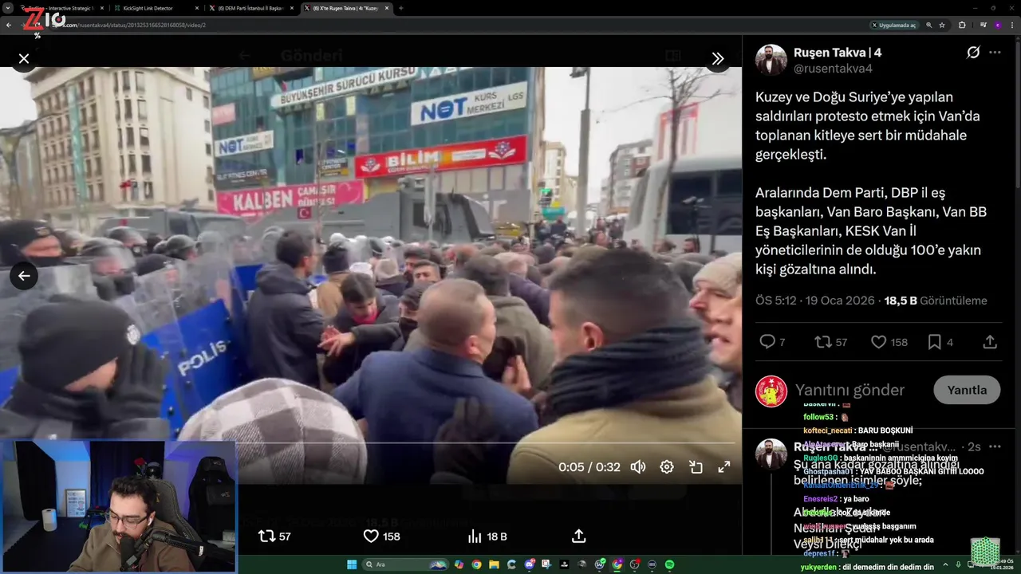Open more options on the reply post
This screenshot has height=574, width=1021.
point(995,446)
